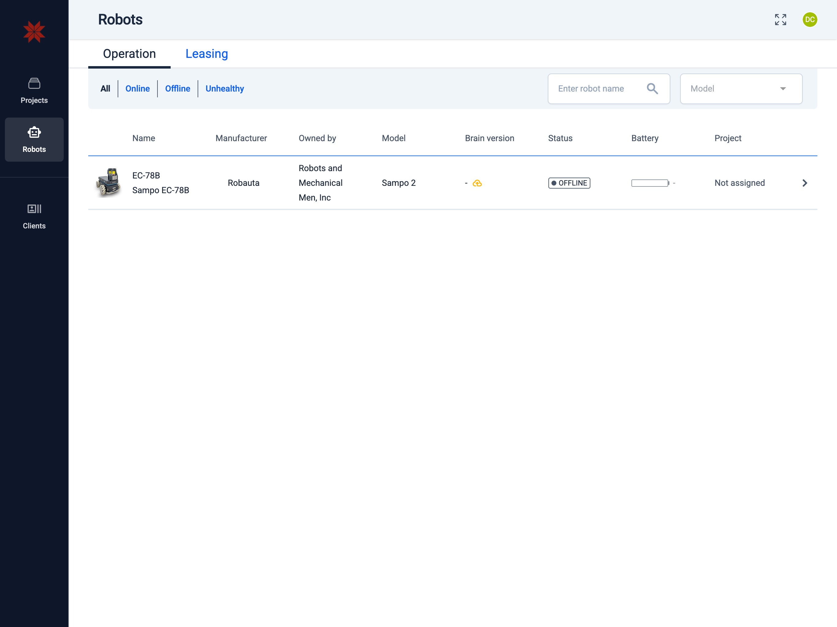Show only Unhealthy robots
Image resolution: width=837 pixels, height=627 pixels.
tap(224, 88)
